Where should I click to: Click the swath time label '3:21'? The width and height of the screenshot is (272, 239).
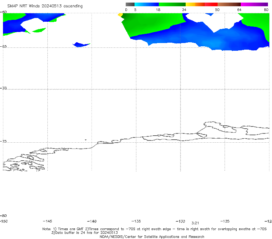click(x=195, y=223)
